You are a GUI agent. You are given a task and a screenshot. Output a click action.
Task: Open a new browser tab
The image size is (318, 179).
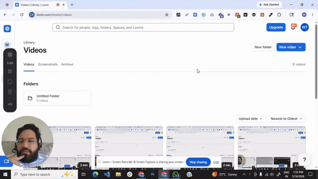point(72,5)
